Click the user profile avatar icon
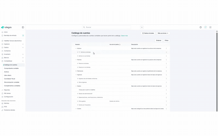 205,27
